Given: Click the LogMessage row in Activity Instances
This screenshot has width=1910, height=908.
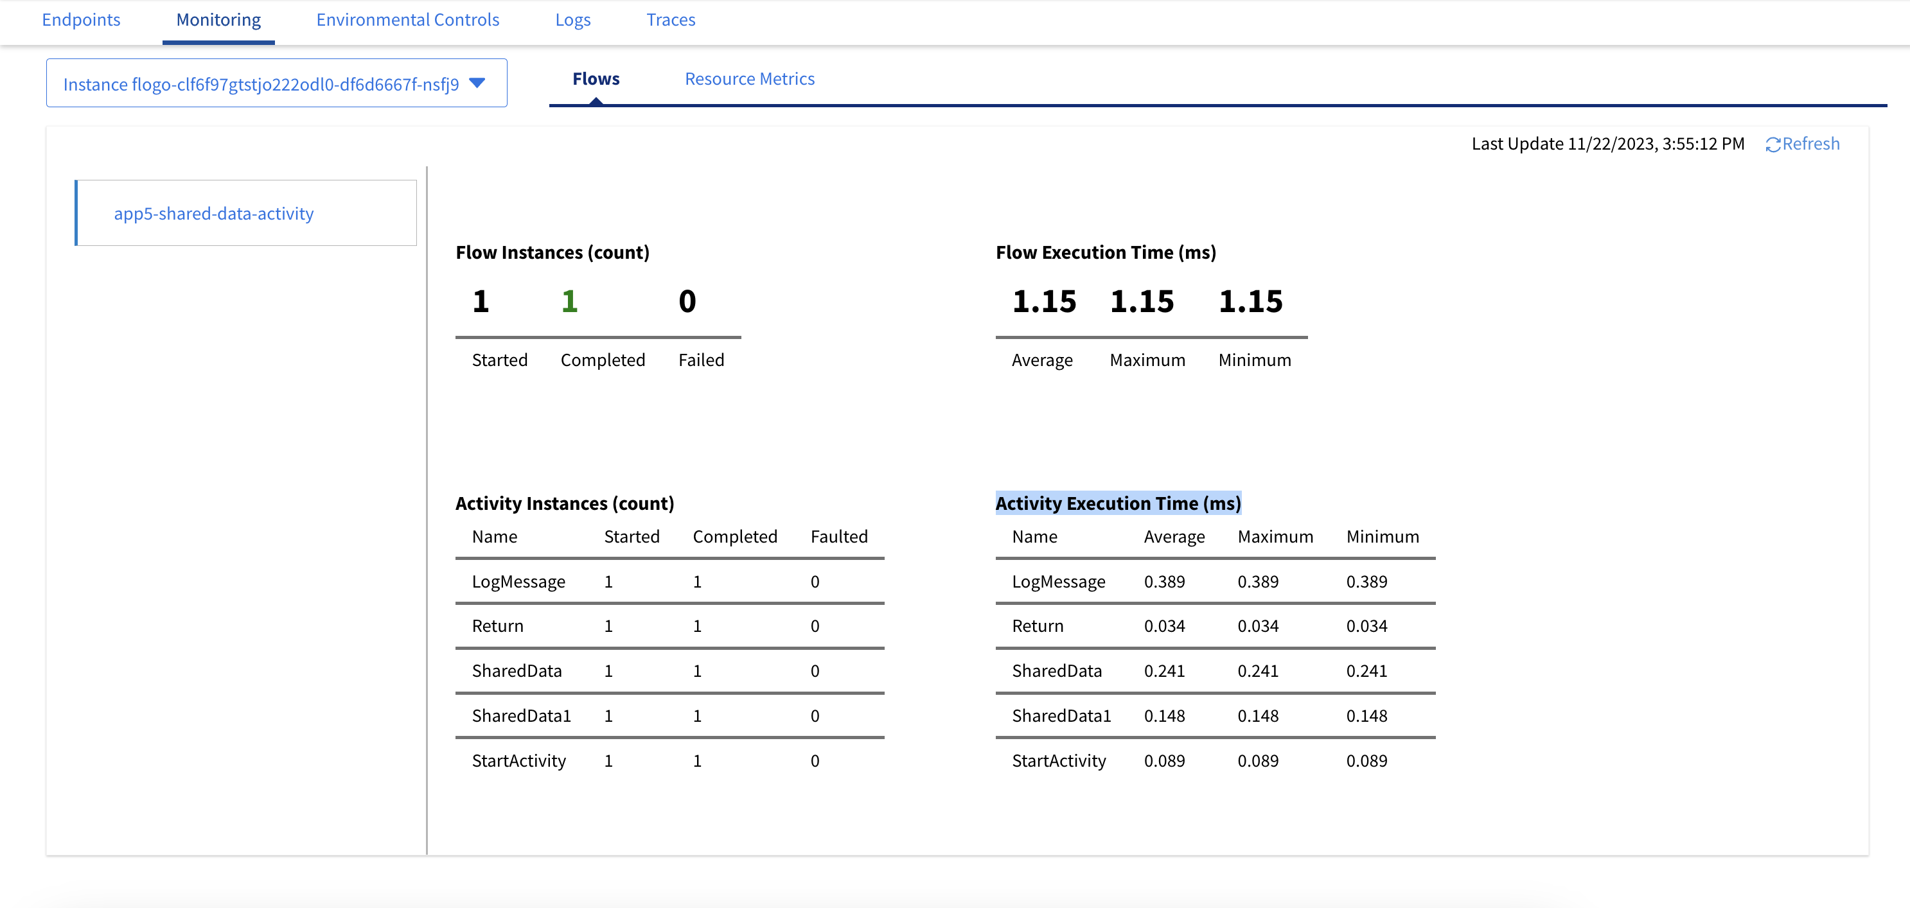Looking at the screenshot, I should point(518,582).
